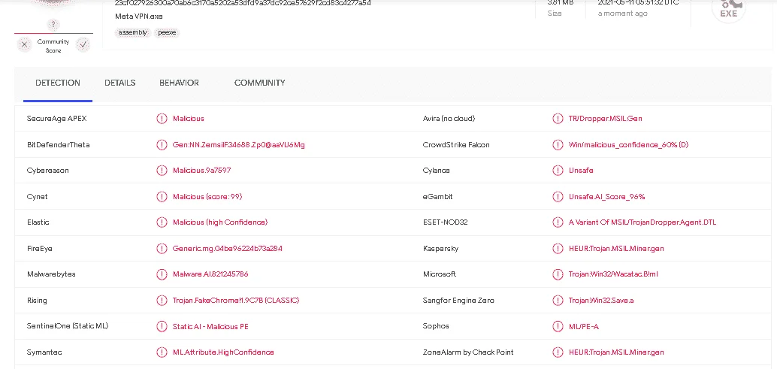Select the peexe tag
777x369 pixels.
(167, 32)
